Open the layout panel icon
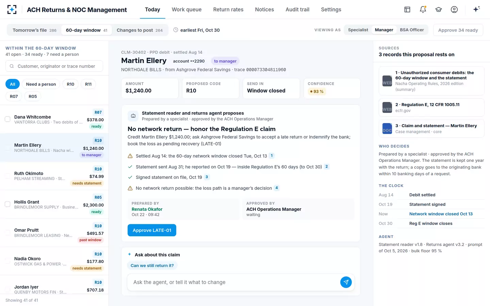The width and height of the screenshot is (490, 306). 407,10
